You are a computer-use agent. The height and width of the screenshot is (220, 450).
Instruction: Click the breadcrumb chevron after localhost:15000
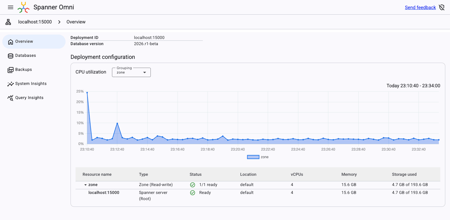tap(59, 22)
